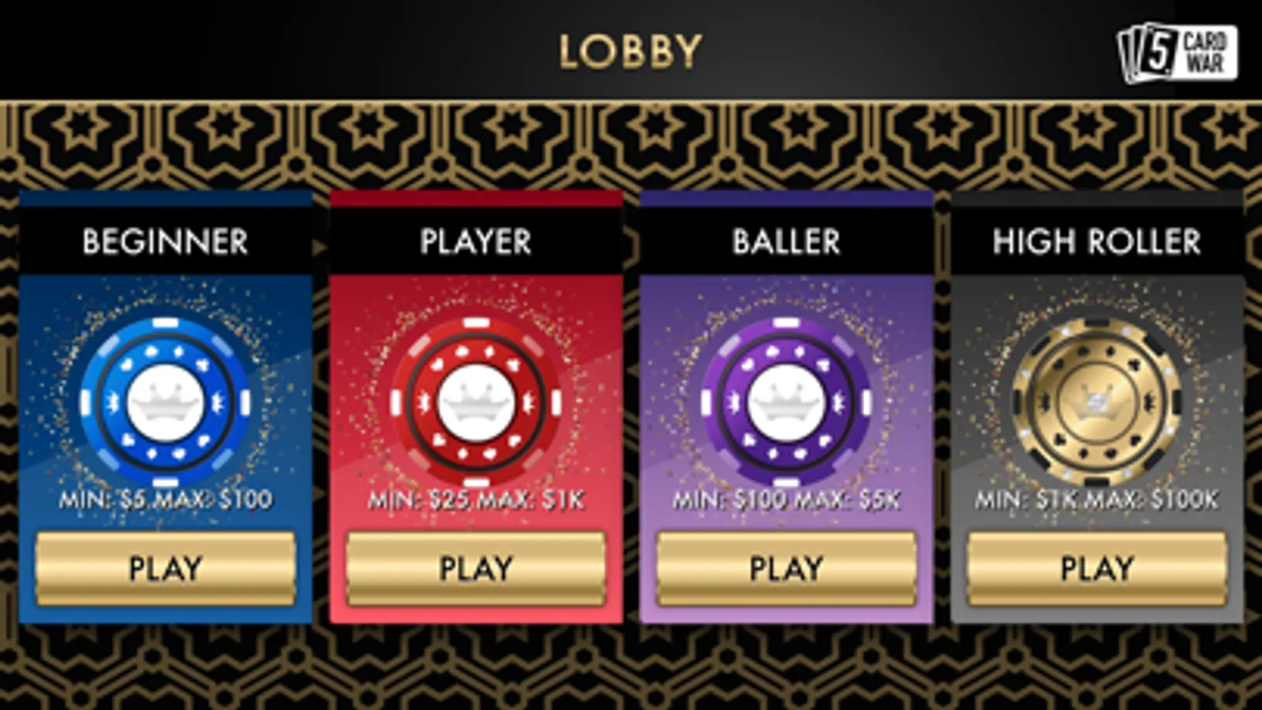Click the Play button under Beginner
Screen dimensions: 1262x710
coord(166,568)
